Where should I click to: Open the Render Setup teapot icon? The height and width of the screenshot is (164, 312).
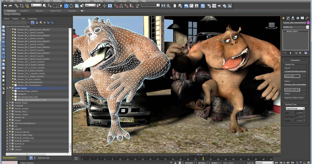(x=209, y=6)
